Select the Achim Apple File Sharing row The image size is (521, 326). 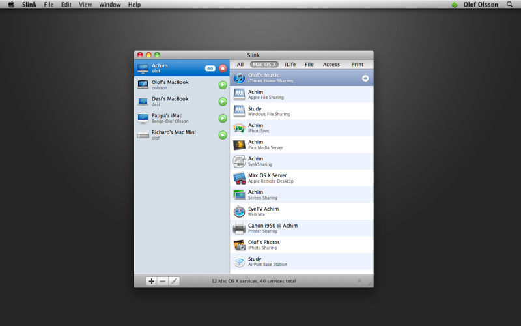[x=302, y=95]
